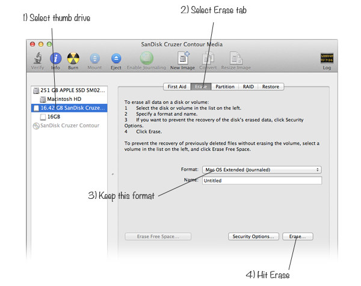The image size is (361, 286).
Task: Select the 16GB volume in sidebar
Action: coord(69,117)
